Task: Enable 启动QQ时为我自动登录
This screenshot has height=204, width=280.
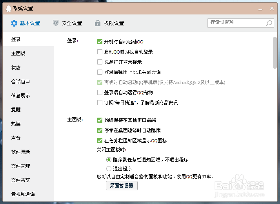Action: click(100, 52)
